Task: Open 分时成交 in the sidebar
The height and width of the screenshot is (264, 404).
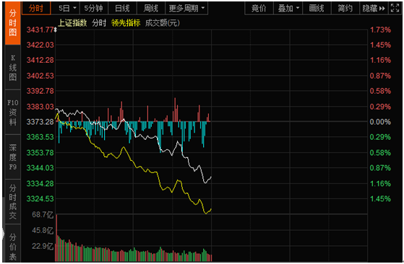Action: (x=12, y=202)
